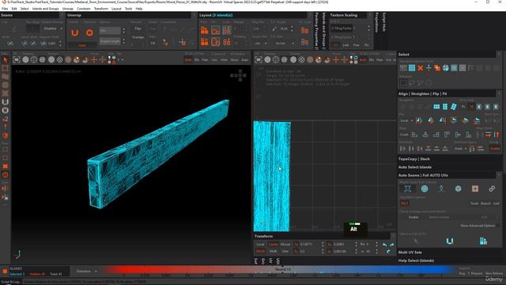
Task: Open the Disabled dropdown in Seams panel
Action: coord(52,28)
